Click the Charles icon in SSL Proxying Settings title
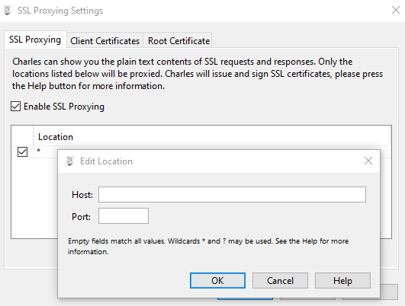 click(x=8, y=11)
